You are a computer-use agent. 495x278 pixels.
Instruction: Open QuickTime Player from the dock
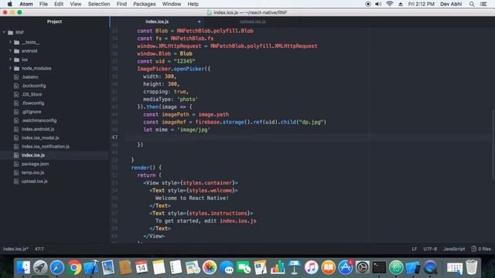(x=430, y=268)
